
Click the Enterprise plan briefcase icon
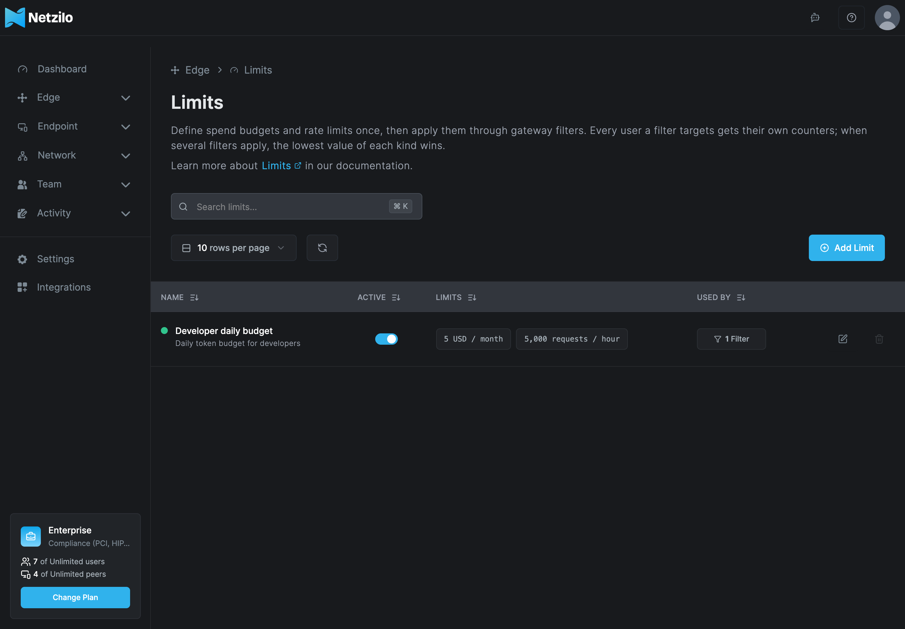31,537
